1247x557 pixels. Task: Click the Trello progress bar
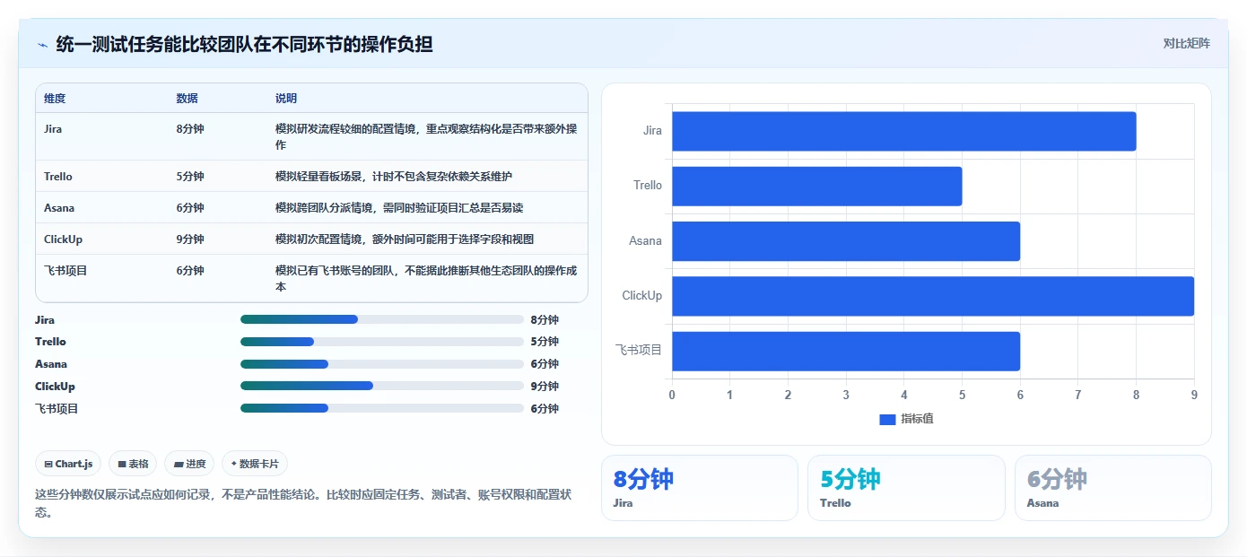(x=382, y=342)
